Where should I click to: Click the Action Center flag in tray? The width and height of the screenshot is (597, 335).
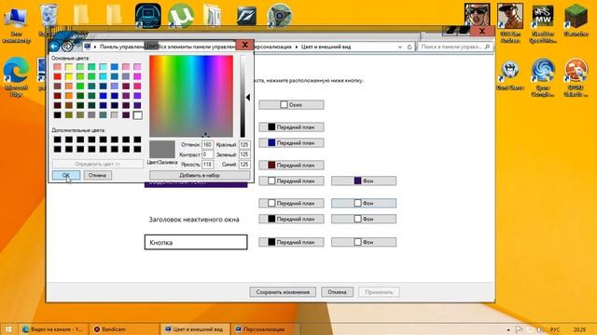(x=519, y=329)
